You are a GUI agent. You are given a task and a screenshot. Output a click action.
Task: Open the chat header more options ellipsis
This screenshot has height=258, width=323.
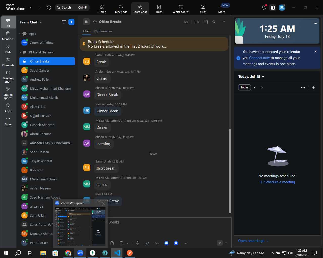coord(223,22)
